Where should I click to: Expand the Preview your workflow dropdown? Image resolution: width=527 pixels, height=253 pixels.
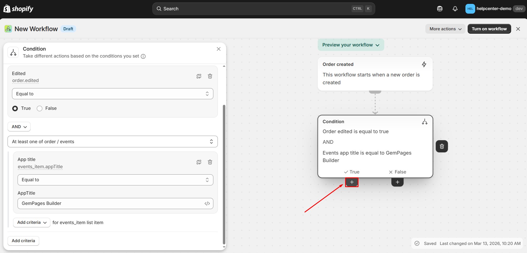[351, 45]
